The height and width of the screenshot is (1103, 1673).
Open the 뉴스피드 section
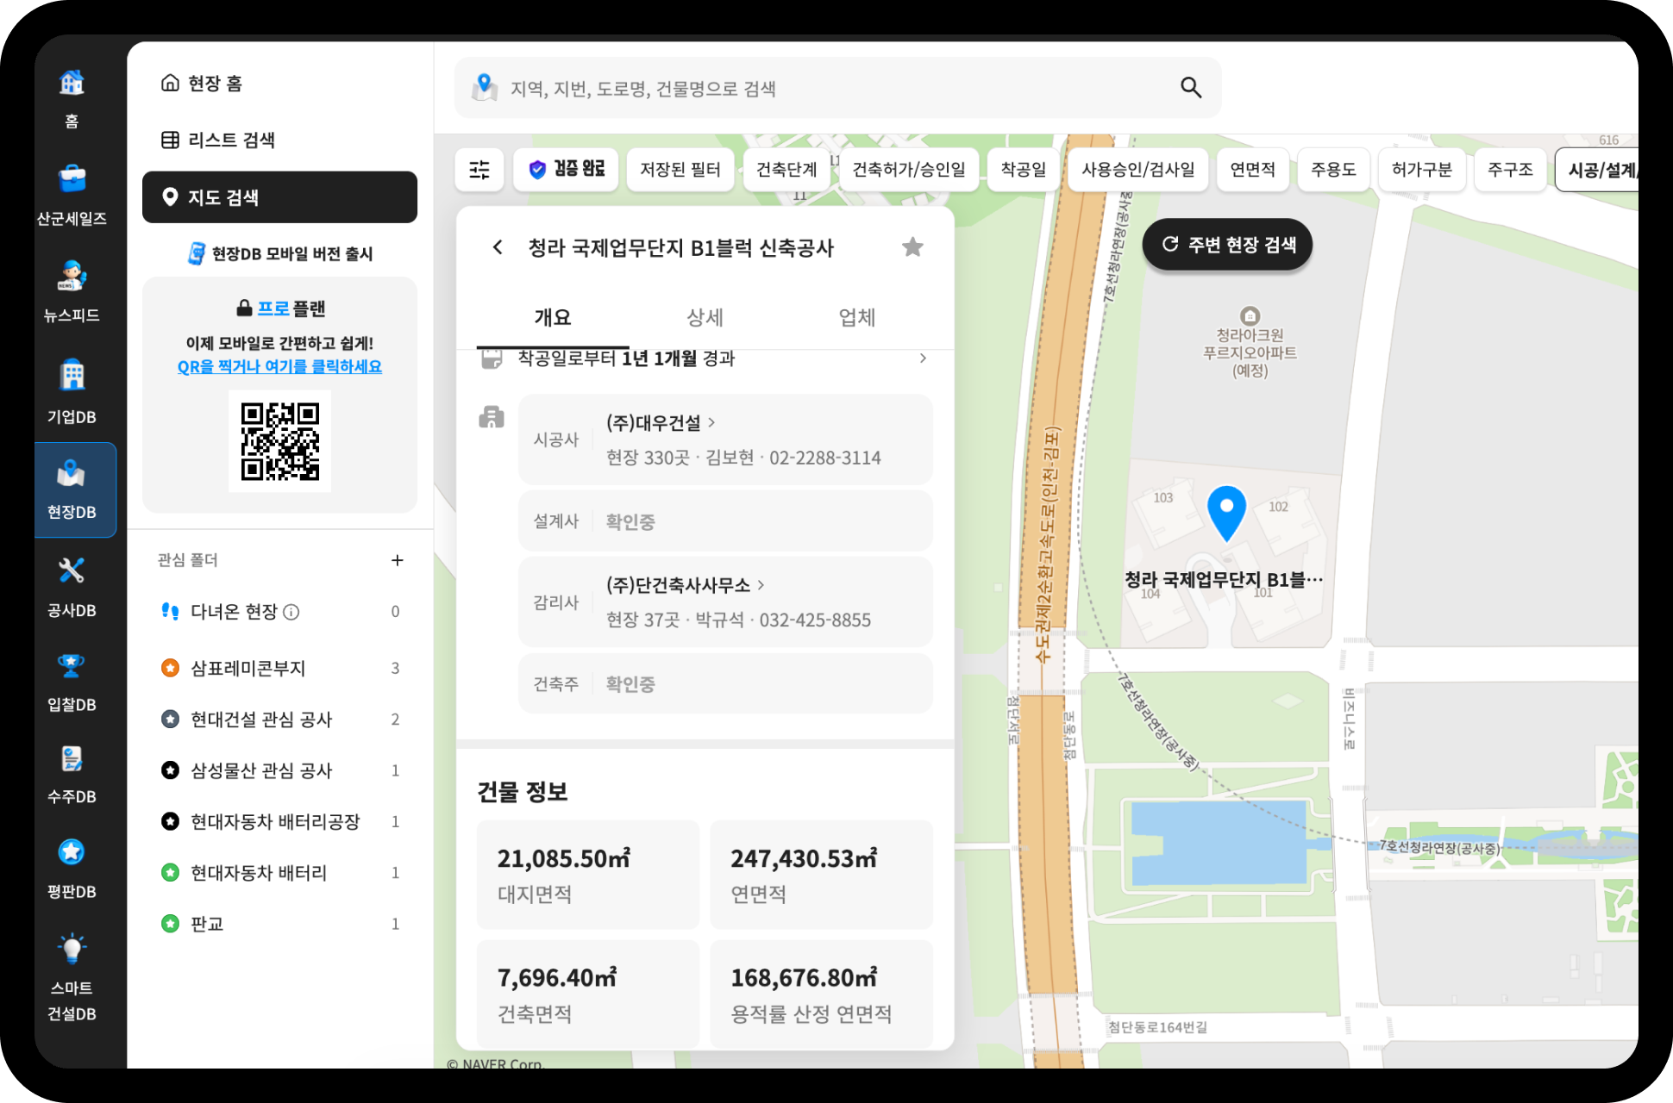click(72, 291)
